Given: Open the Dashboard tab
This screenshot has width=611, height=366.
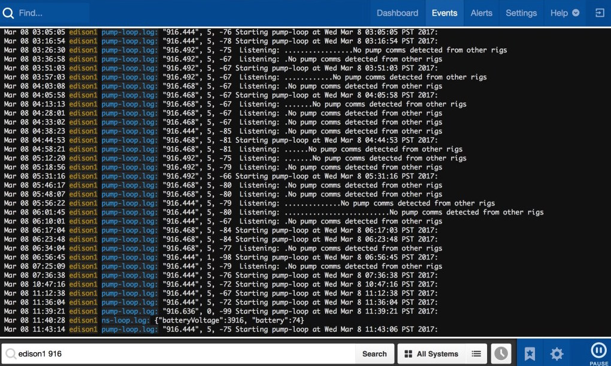Looking at the screenshot, I should (397, 13).
